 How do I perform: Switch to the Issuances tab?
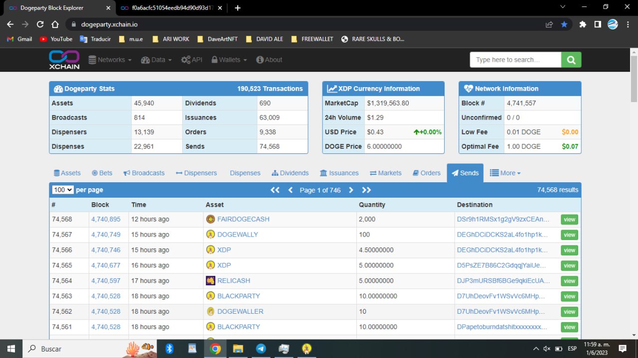coord(339,173)
